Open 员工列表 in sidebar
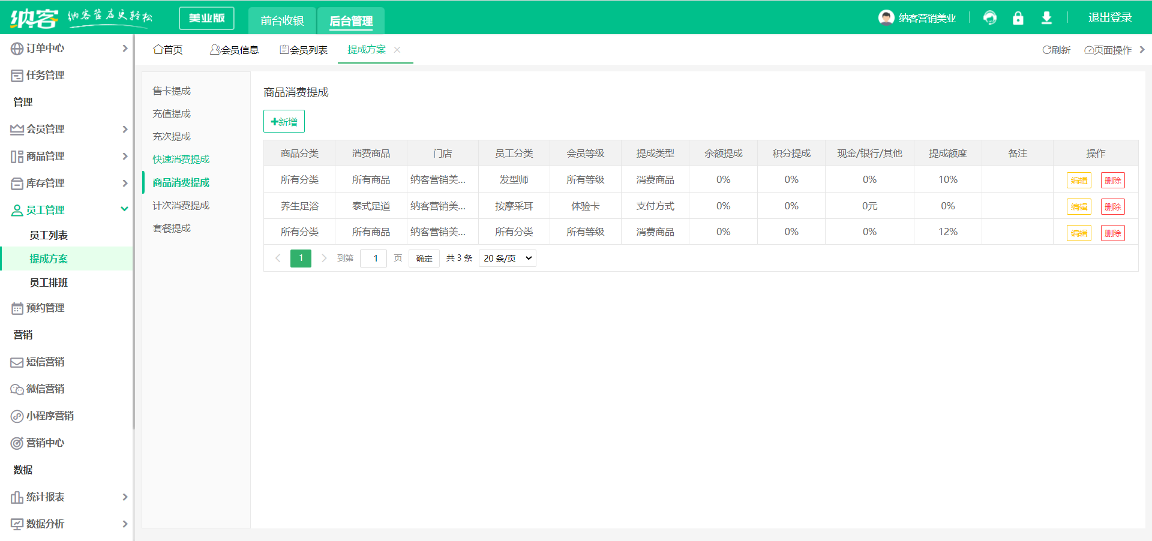This screenshot has height=541, width=1152. [x=49, y=235]
